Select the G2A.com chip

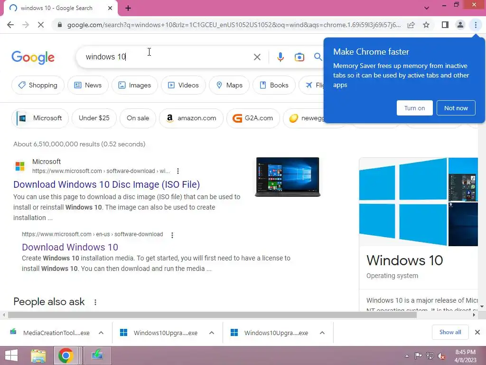253,118
